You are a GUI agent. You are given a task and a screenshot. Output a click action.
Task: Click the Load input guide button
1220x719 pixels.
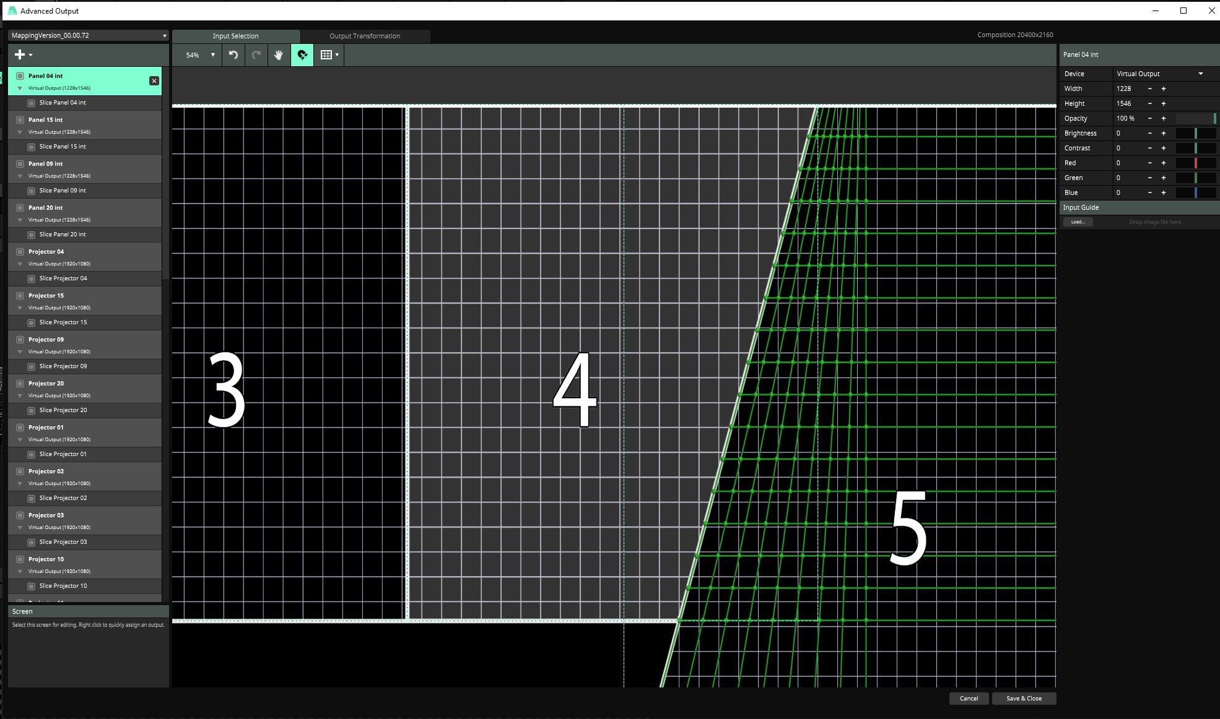click(x=1078, y=222)
